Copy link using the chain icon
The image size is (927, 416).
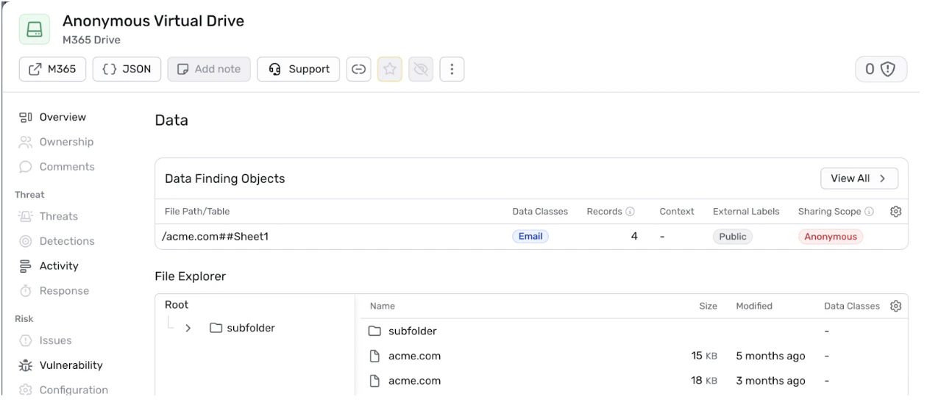359,69
